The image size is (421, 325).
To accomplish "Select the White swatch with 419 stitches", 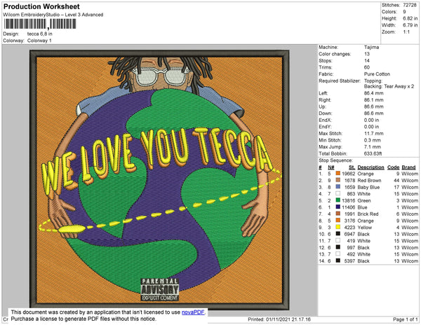I will point(338,241).
